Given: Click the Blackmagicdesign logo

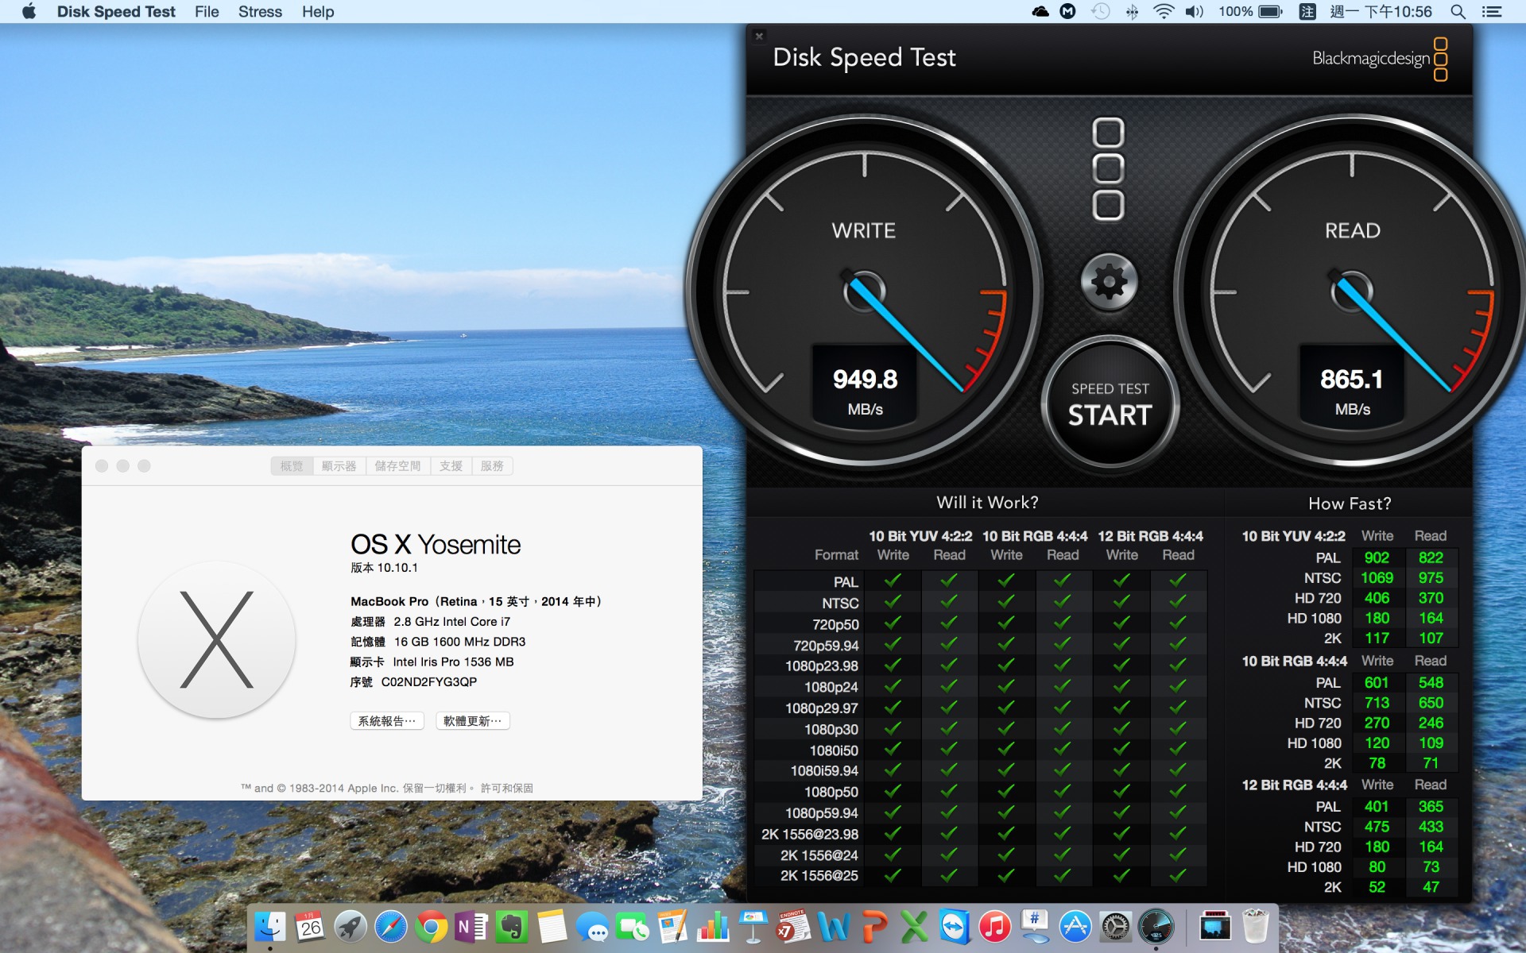Looking at the screenshot, I should (x=1380, y=59).
